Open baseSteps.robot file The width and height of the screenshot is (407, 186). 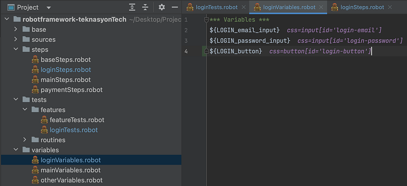[66, 60]
